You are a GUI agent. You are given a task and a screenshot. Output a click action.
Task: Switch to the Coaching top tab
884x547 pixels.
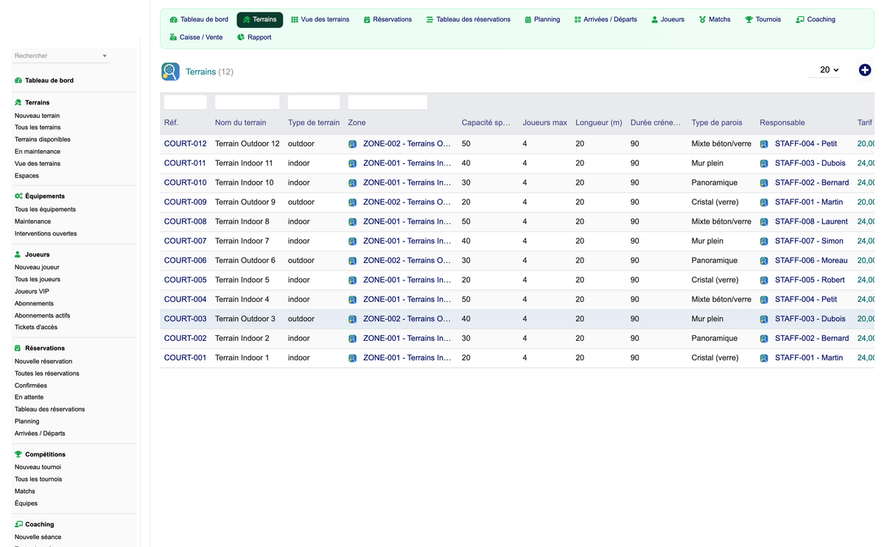point(815,20)
